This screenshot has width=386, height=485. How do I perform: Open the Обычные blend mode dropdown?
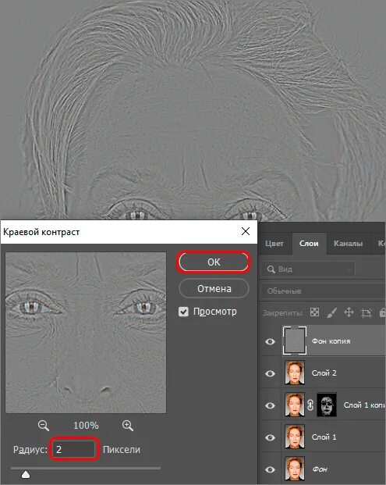point(324,291)
